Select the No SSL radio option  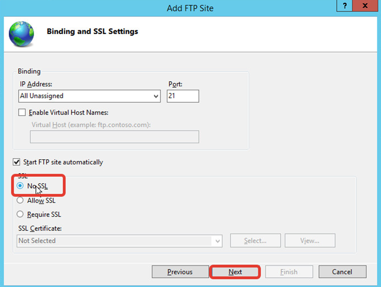pos(20,186)
